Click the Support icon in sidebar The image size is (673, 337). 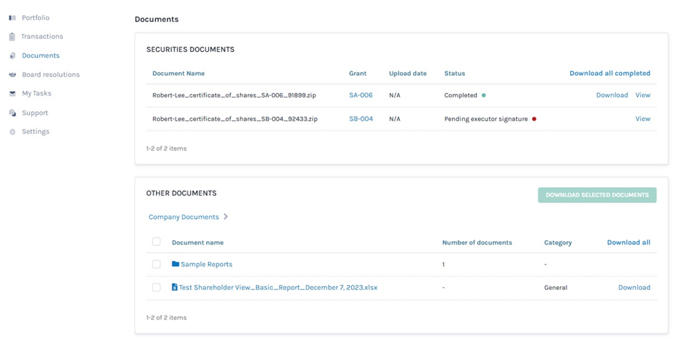coord(12,113)
